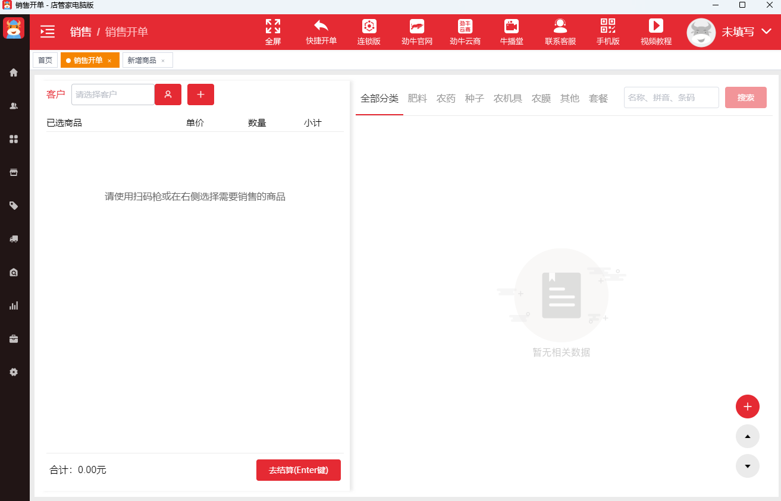Close the 销售开单 tab
The image size is (781, 501).
tap(109, 61)
